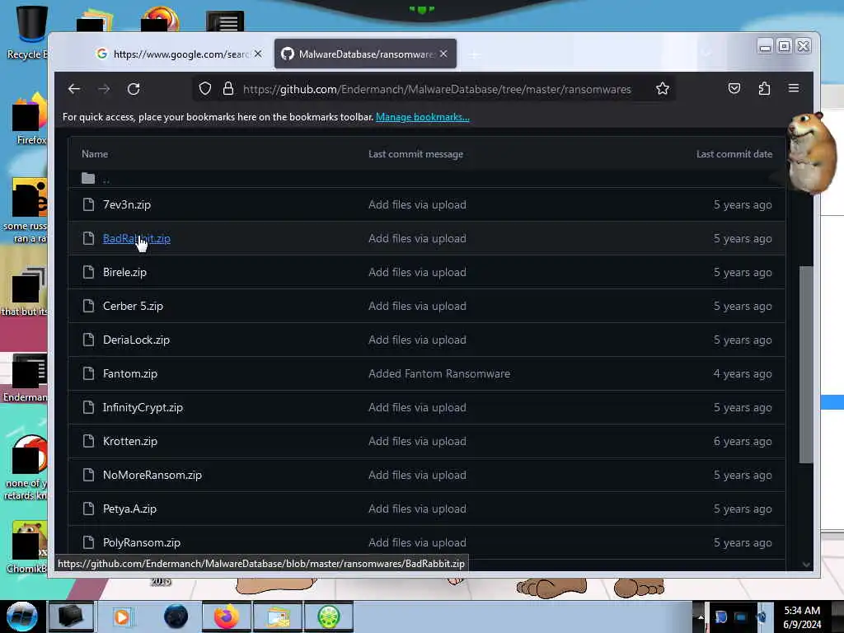Open the file explorer taskbar icon
844x633 pixels.
(x=278, y=617)
